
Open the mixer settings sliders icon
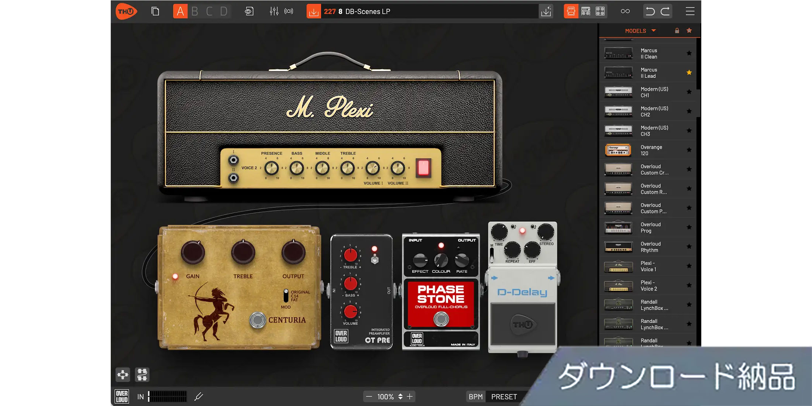coord(274,11)
